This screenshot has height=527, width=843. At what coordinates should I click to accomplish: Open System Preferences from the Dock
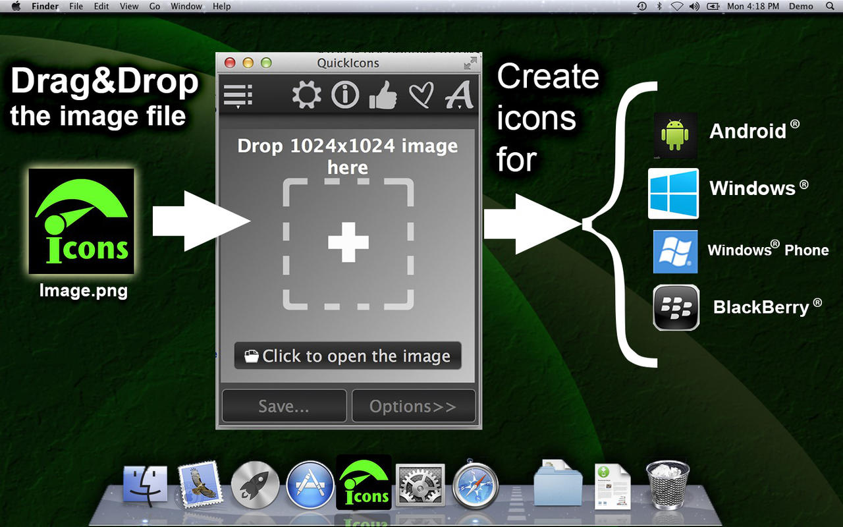click(x=420, y=485)
